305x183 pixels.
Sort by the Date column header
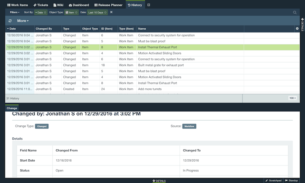(x=20, y=29)
